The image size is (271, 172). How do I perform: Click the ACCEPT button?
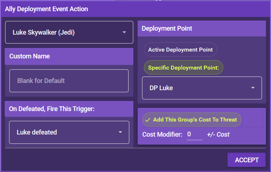[x=246, y=160]
